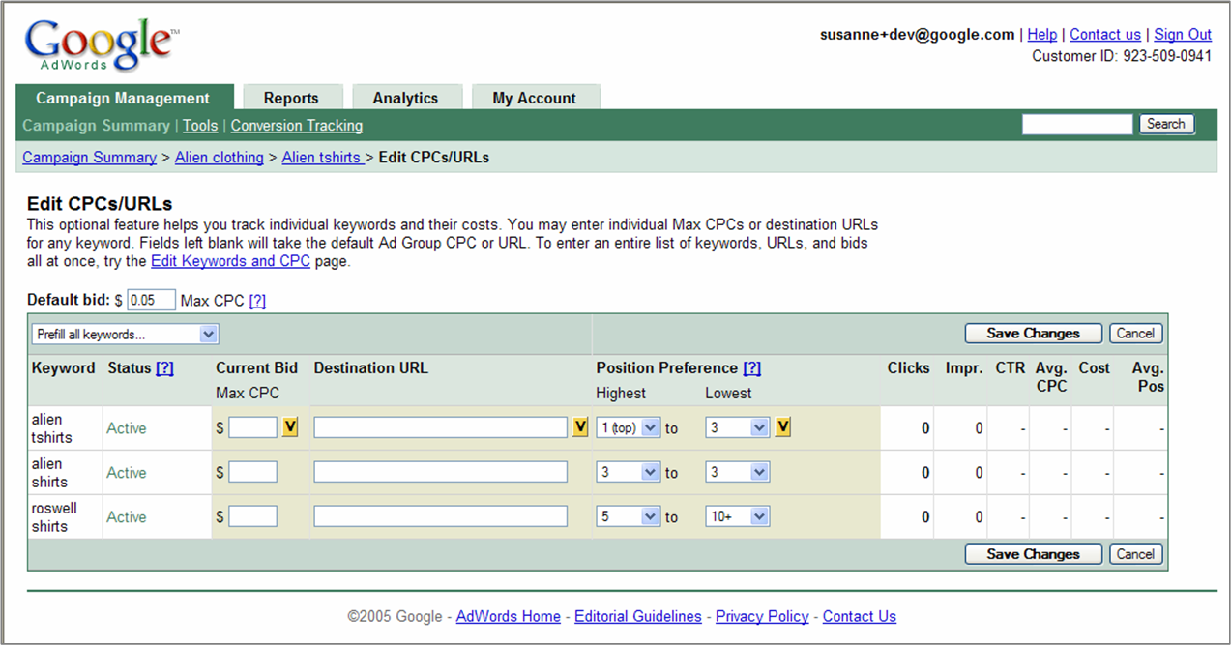Sign out of AdWords
Viewport: 1231px width, 645px height.
click(1182, 34)
